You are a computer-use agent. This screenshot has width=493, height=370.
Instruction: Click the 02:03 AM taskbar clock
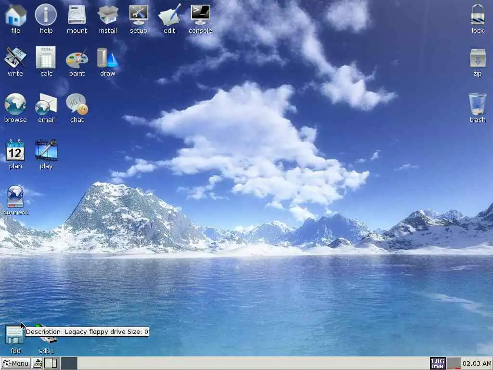[477, 363]
